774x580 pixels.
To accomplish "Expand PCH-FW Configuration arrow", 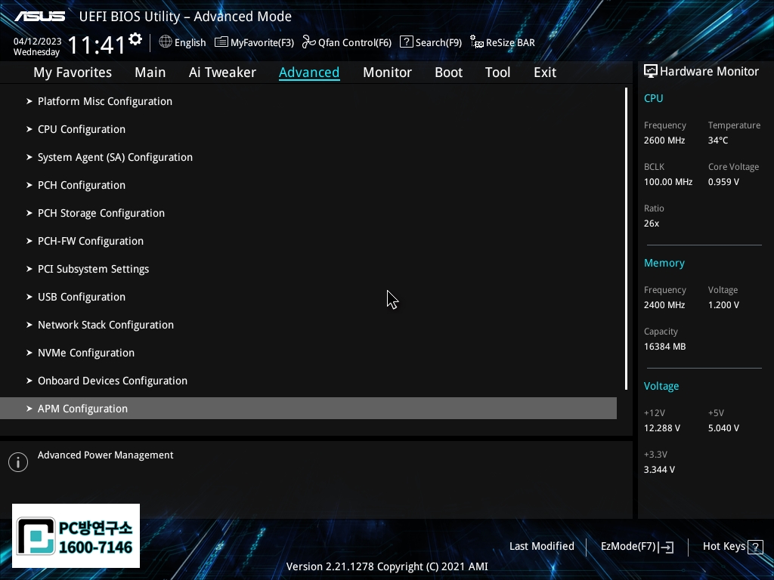I will 29,241.
